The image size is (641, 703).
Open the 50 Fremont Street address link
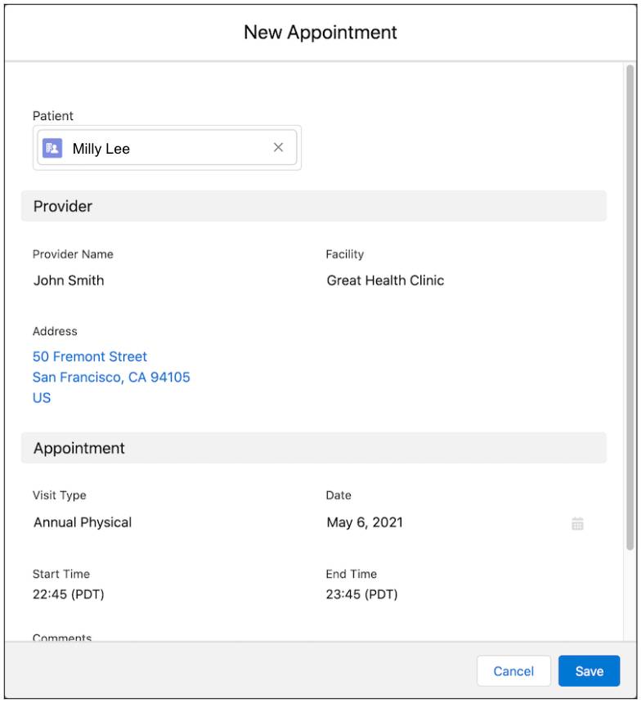(x=90, y=356)
